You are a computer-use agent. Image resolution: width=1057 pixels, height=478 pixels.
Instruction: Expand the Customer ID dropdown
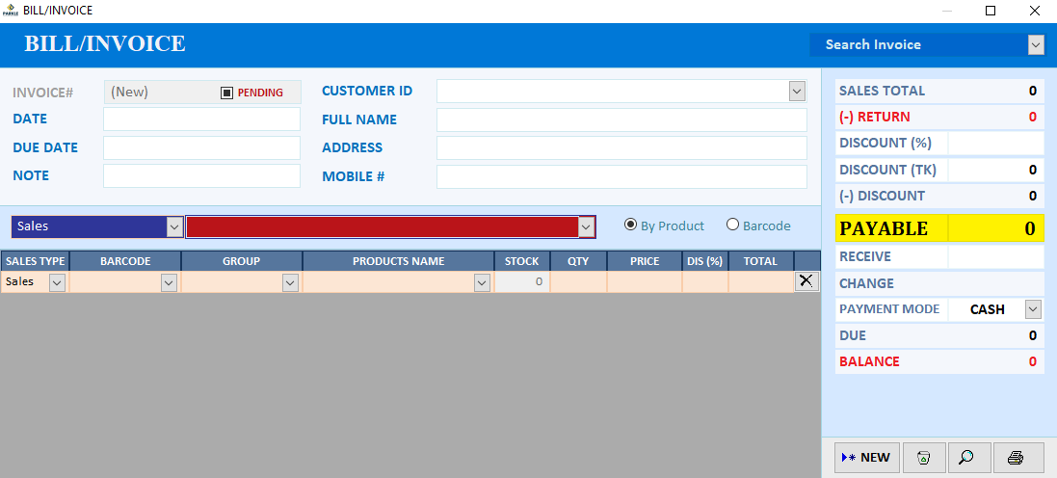click(798, 91)
